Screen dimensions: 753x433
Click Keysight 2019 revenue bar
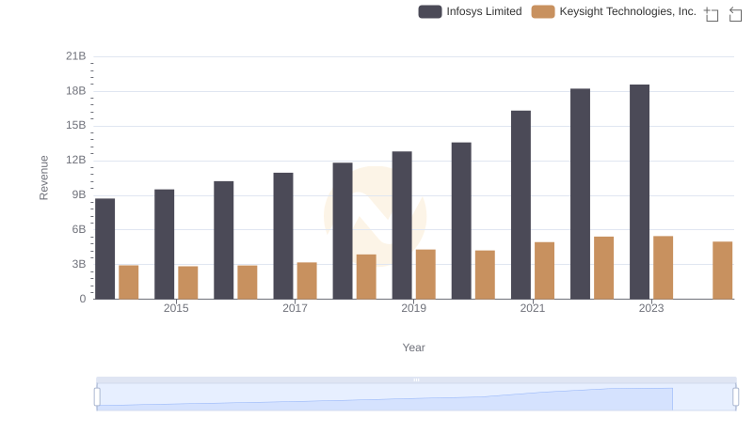click(x=425, y=274)
